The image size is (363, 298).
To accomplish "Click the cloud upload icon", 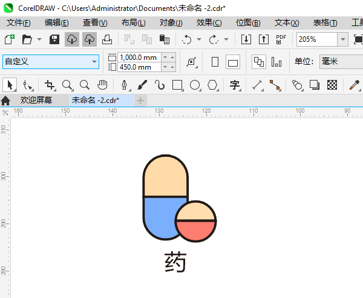I will (90, 39).
